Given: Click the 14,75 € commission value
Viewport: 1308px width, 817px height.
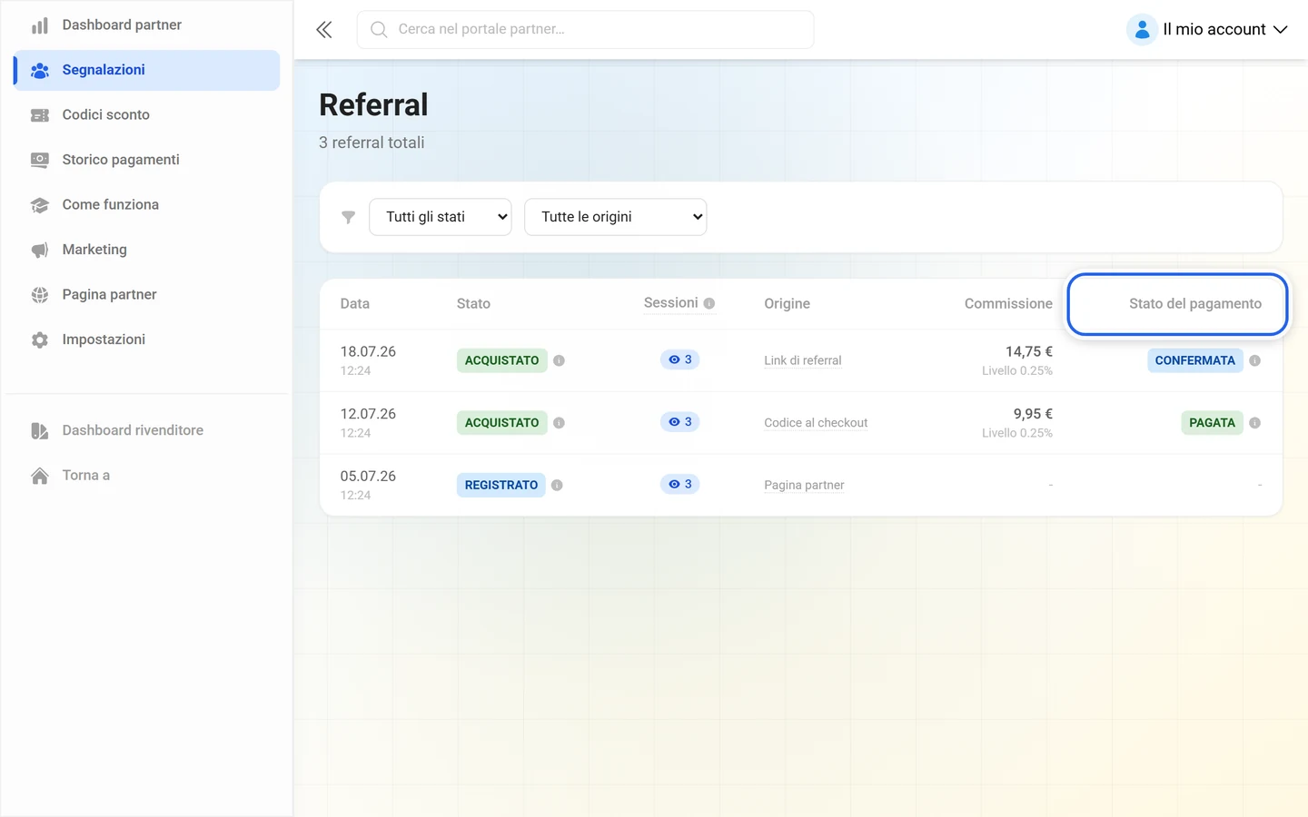Looking at the screenshot, I should (x=1029, y=352).
